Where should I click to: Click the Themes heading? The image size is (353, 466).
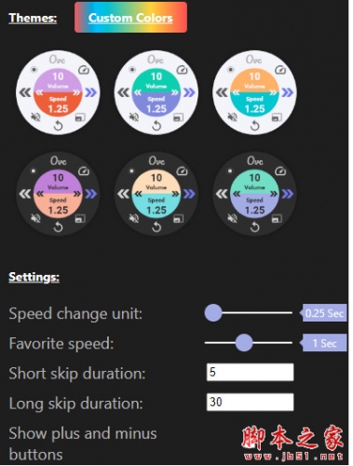(33, 18)
